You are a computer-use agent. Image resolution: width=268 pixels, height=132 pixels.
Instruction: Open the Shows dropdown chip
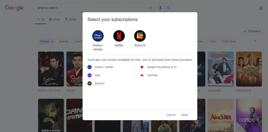(46, 41)
